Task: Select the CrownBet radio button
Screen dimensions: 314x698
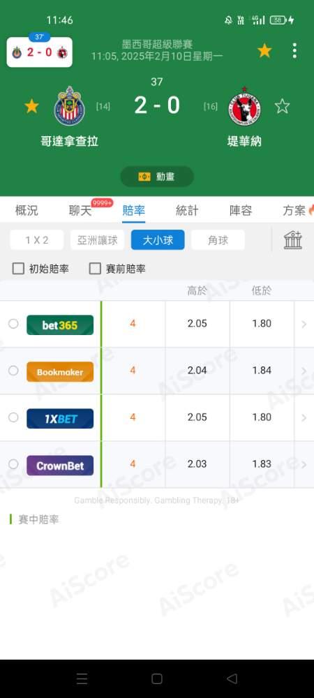Action: [13, 464]
